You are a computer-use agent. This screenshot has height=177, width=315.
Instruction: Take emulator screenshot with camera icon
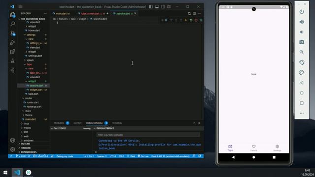[x=302, y=42]
